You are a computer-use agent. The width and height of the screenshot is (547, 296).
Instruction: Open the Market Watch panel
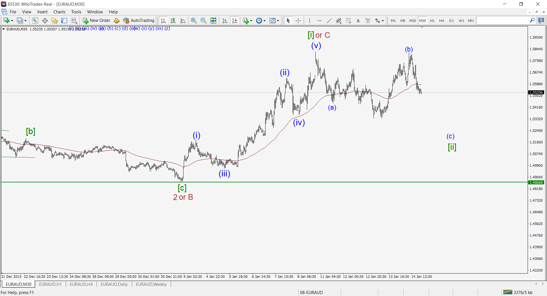point(35,20)
